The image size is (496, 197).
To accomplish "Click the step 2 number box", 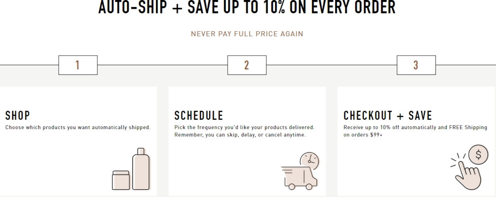I will tap(247, 65).
